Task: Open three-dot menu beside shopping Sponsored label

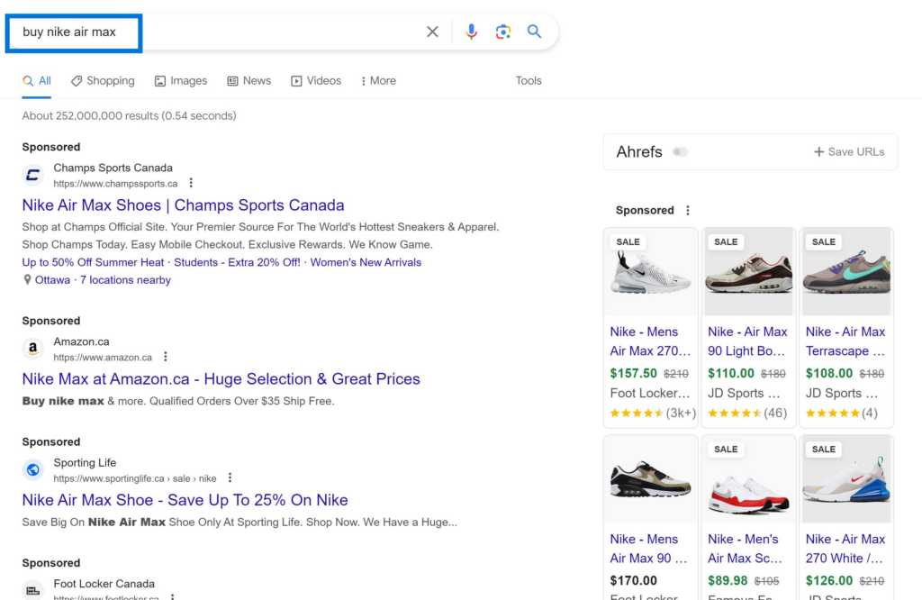Action: (x=687, y=210)
